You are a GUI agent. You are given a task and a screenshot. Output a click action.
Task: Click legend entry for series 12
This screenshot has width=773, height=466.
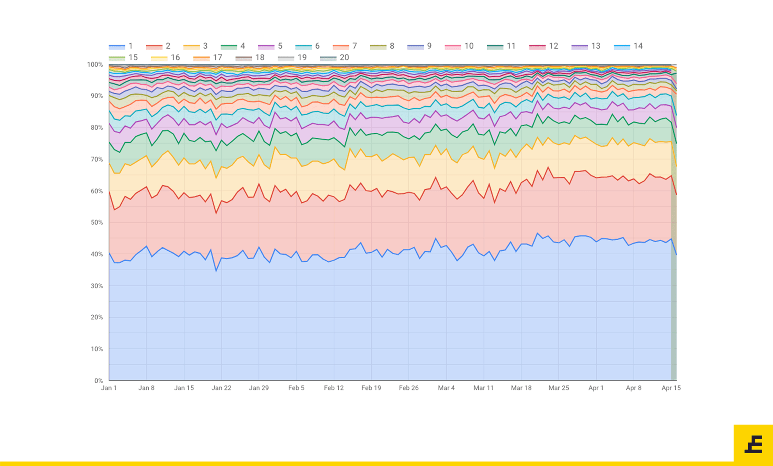[543, 46]
